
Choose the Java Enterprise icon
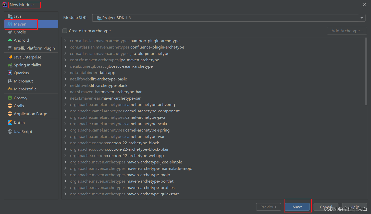pos(10,57)
